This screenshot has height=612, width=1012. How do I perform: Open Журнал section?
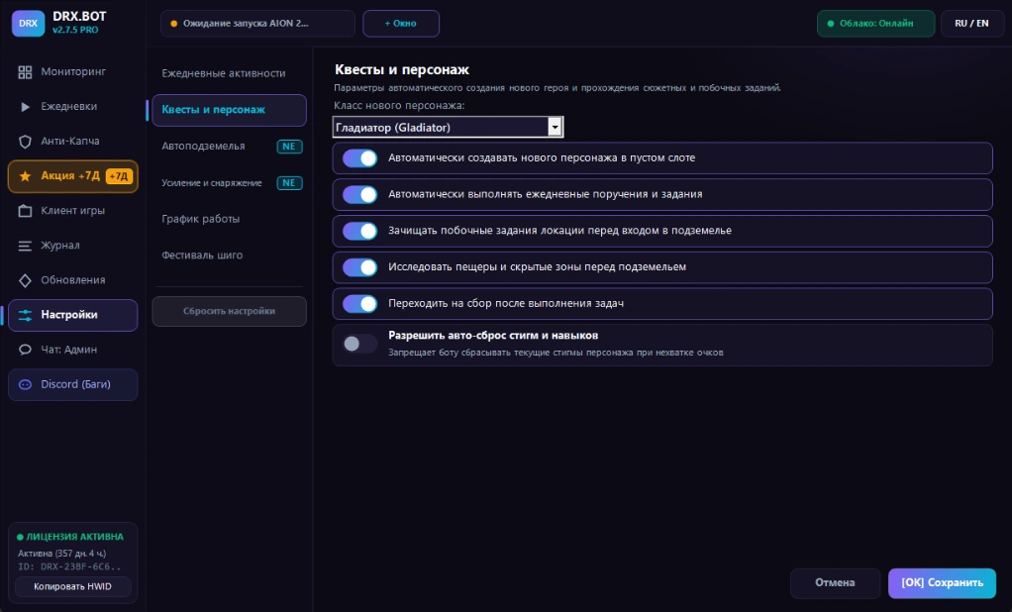(73, 246)
